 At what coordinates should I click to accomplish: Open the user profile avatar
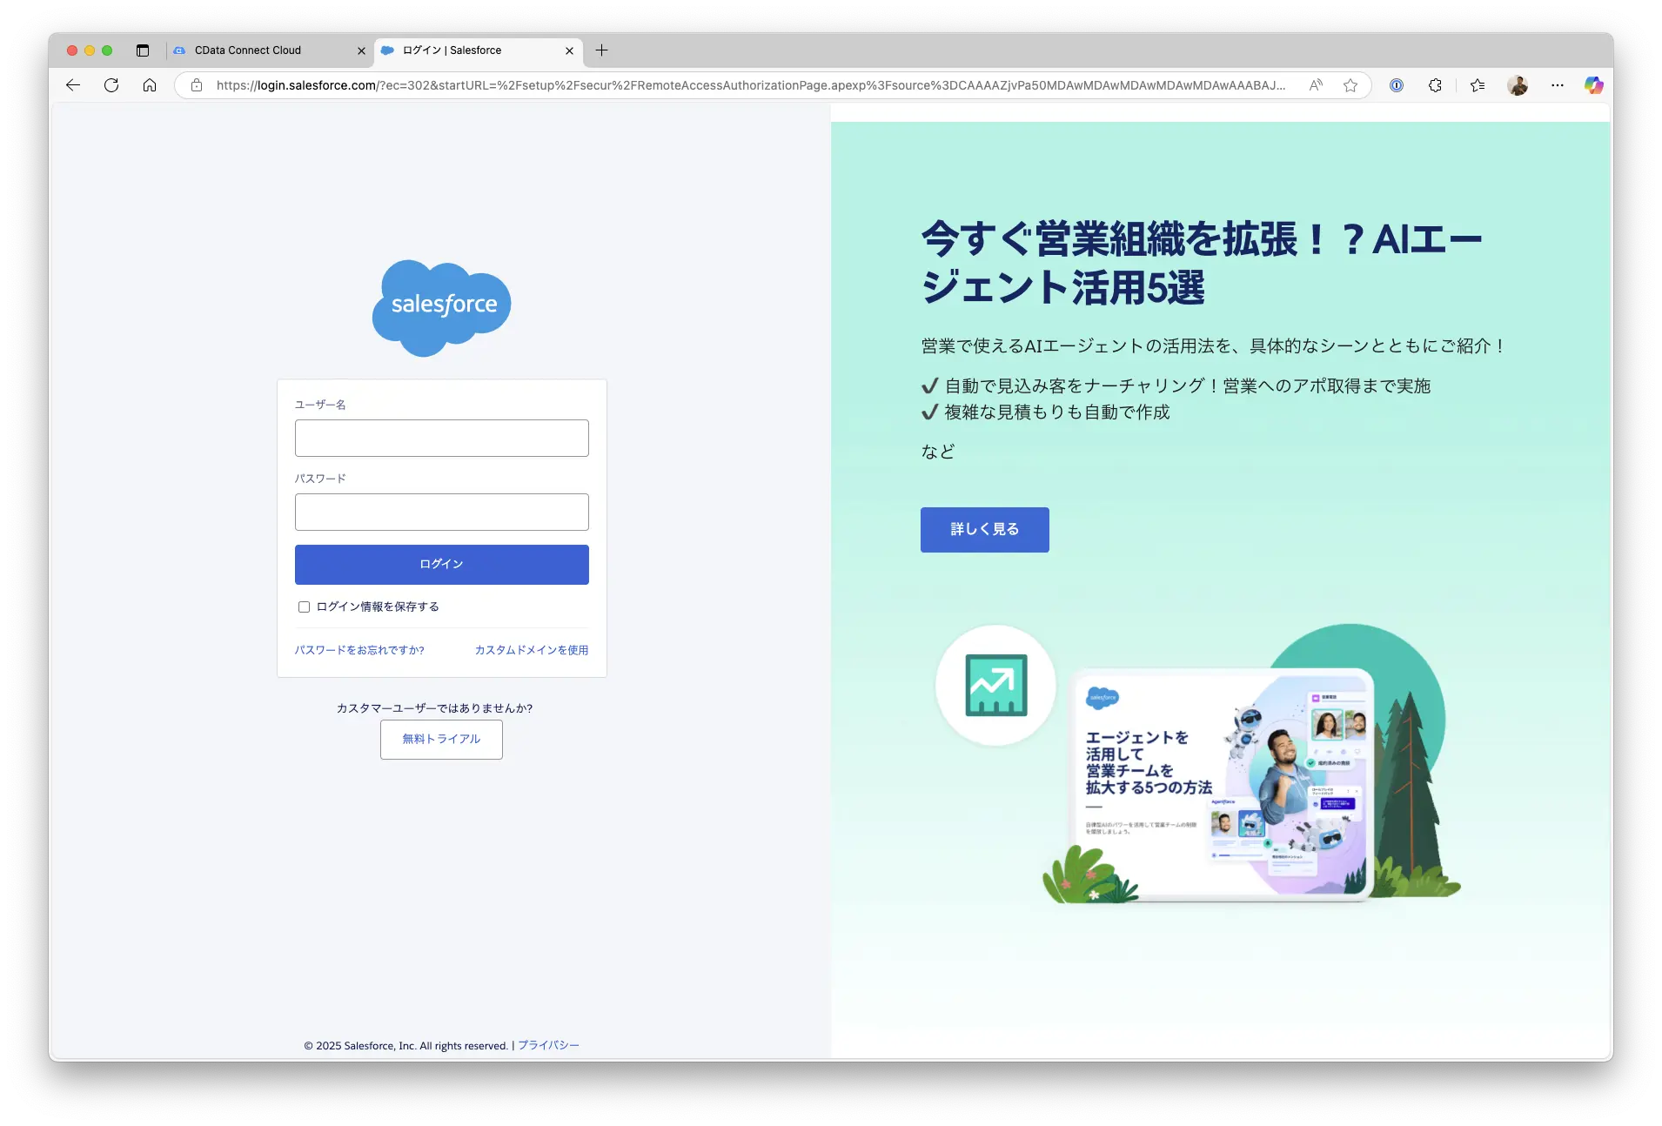coord(1518,85)
